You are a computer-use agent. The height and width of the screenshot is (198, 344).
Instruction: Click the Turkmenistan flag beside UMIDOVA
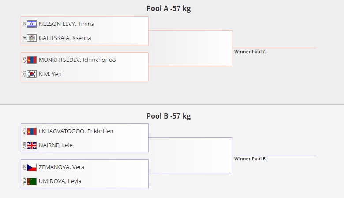tap(32, 181)
